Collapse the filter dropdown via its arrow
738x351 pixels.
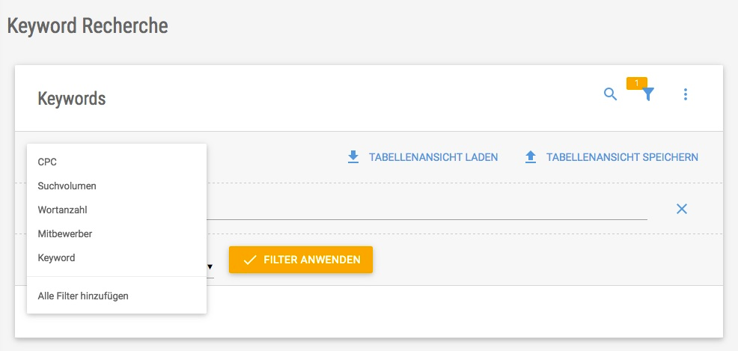210,266
